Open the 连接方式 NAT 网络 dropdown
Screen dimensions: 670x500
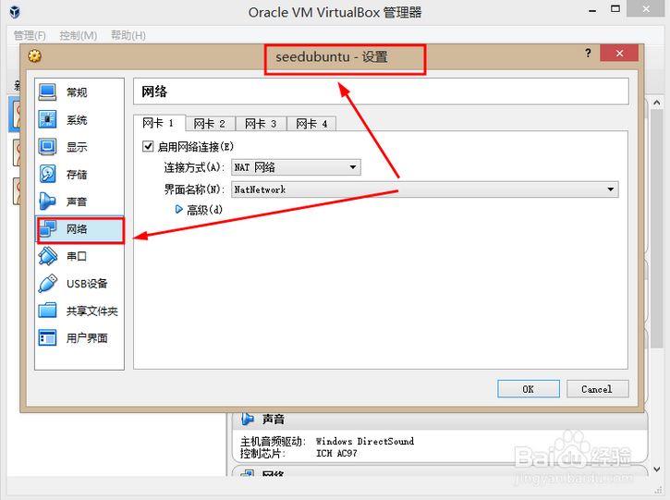(x=296, y=167)
